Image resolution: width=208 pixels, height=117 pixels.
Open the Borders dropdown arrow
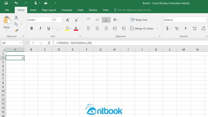62,28
